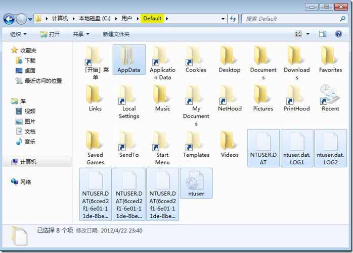
Task: Select the My Documents shortcut folder
Action: 196,105
